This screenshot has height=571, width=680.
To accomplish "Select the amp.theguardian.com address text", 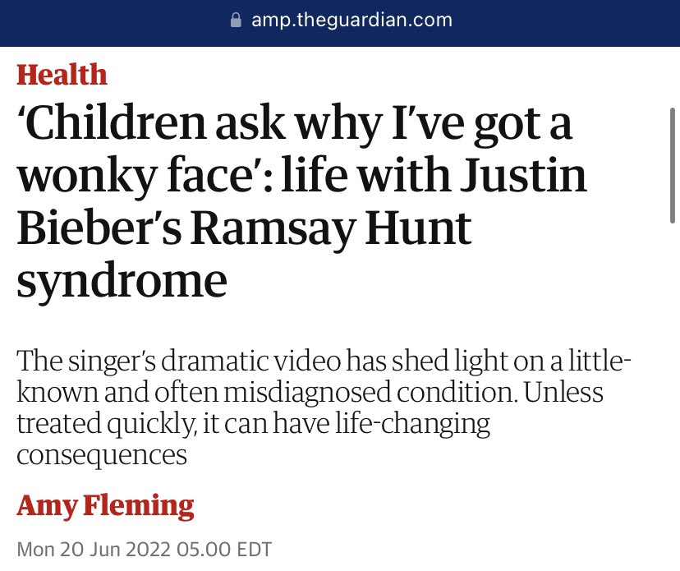I will [351, 20].
